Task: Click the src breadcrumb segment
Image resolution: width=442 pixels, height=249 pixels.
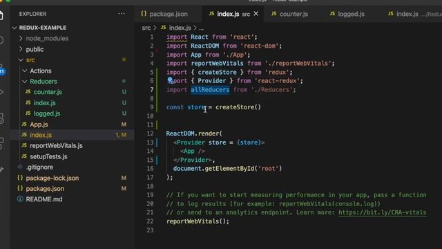Action: click(x=146, y=28)
